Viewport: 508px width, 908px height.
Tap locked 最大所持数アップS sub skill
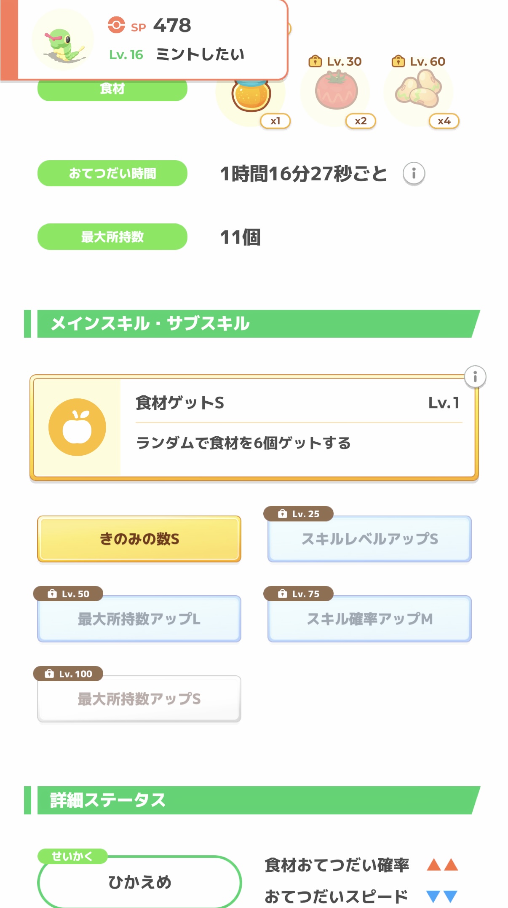click(139, 699)
